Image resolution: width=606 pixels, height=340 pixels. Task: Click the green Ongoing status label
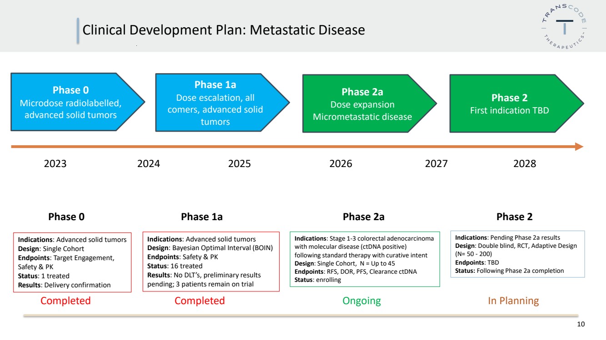(x=362, y=301)
